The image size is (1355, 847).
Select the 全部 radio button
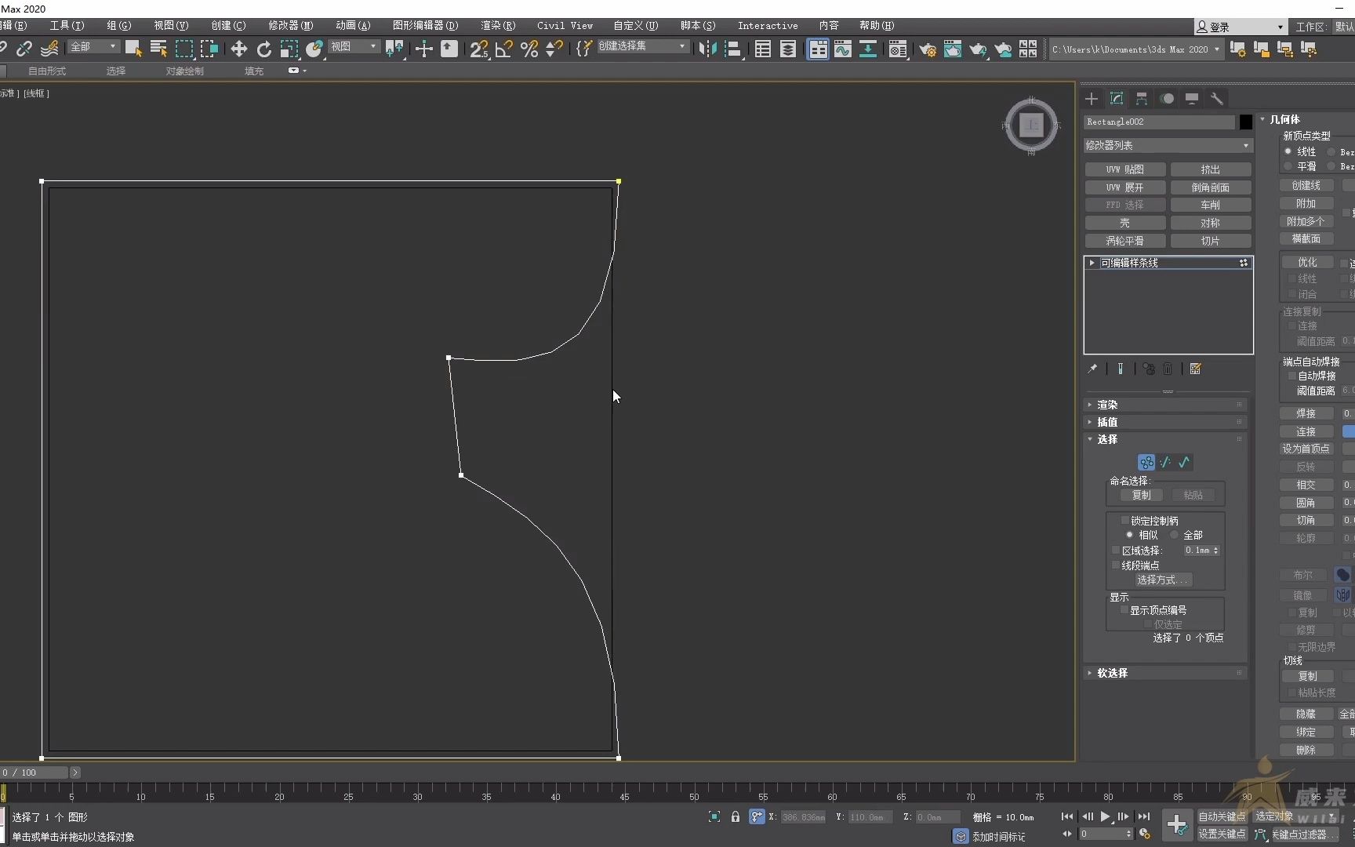(x=1174, y=535)
